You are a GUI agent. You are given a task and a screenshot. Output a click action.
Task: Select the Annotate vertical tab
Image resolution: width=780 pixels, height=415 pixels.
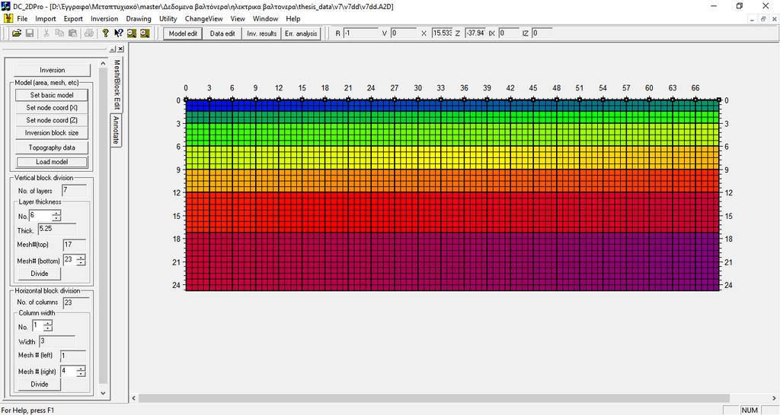[116, 129]
